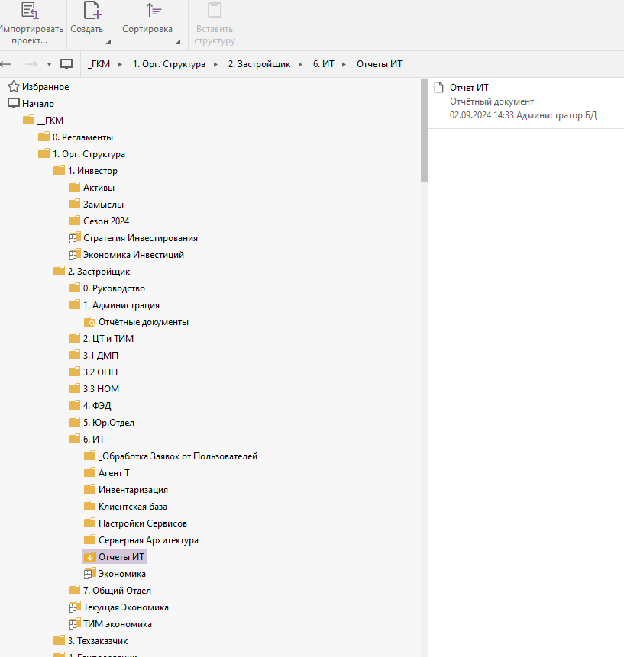Go to 2. Застройщик in the breadcrumb
This screenshot has width=624, height=657.
[x=259, y=64]
